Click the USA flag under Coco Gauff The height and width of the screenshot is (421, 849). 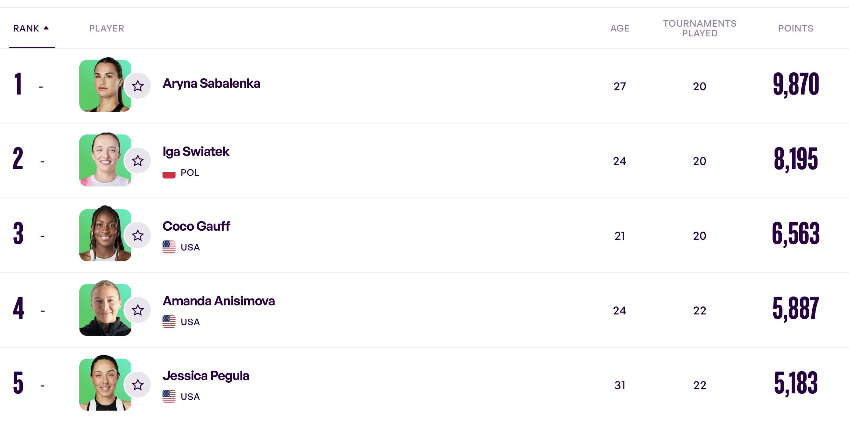tap(169, 247)
